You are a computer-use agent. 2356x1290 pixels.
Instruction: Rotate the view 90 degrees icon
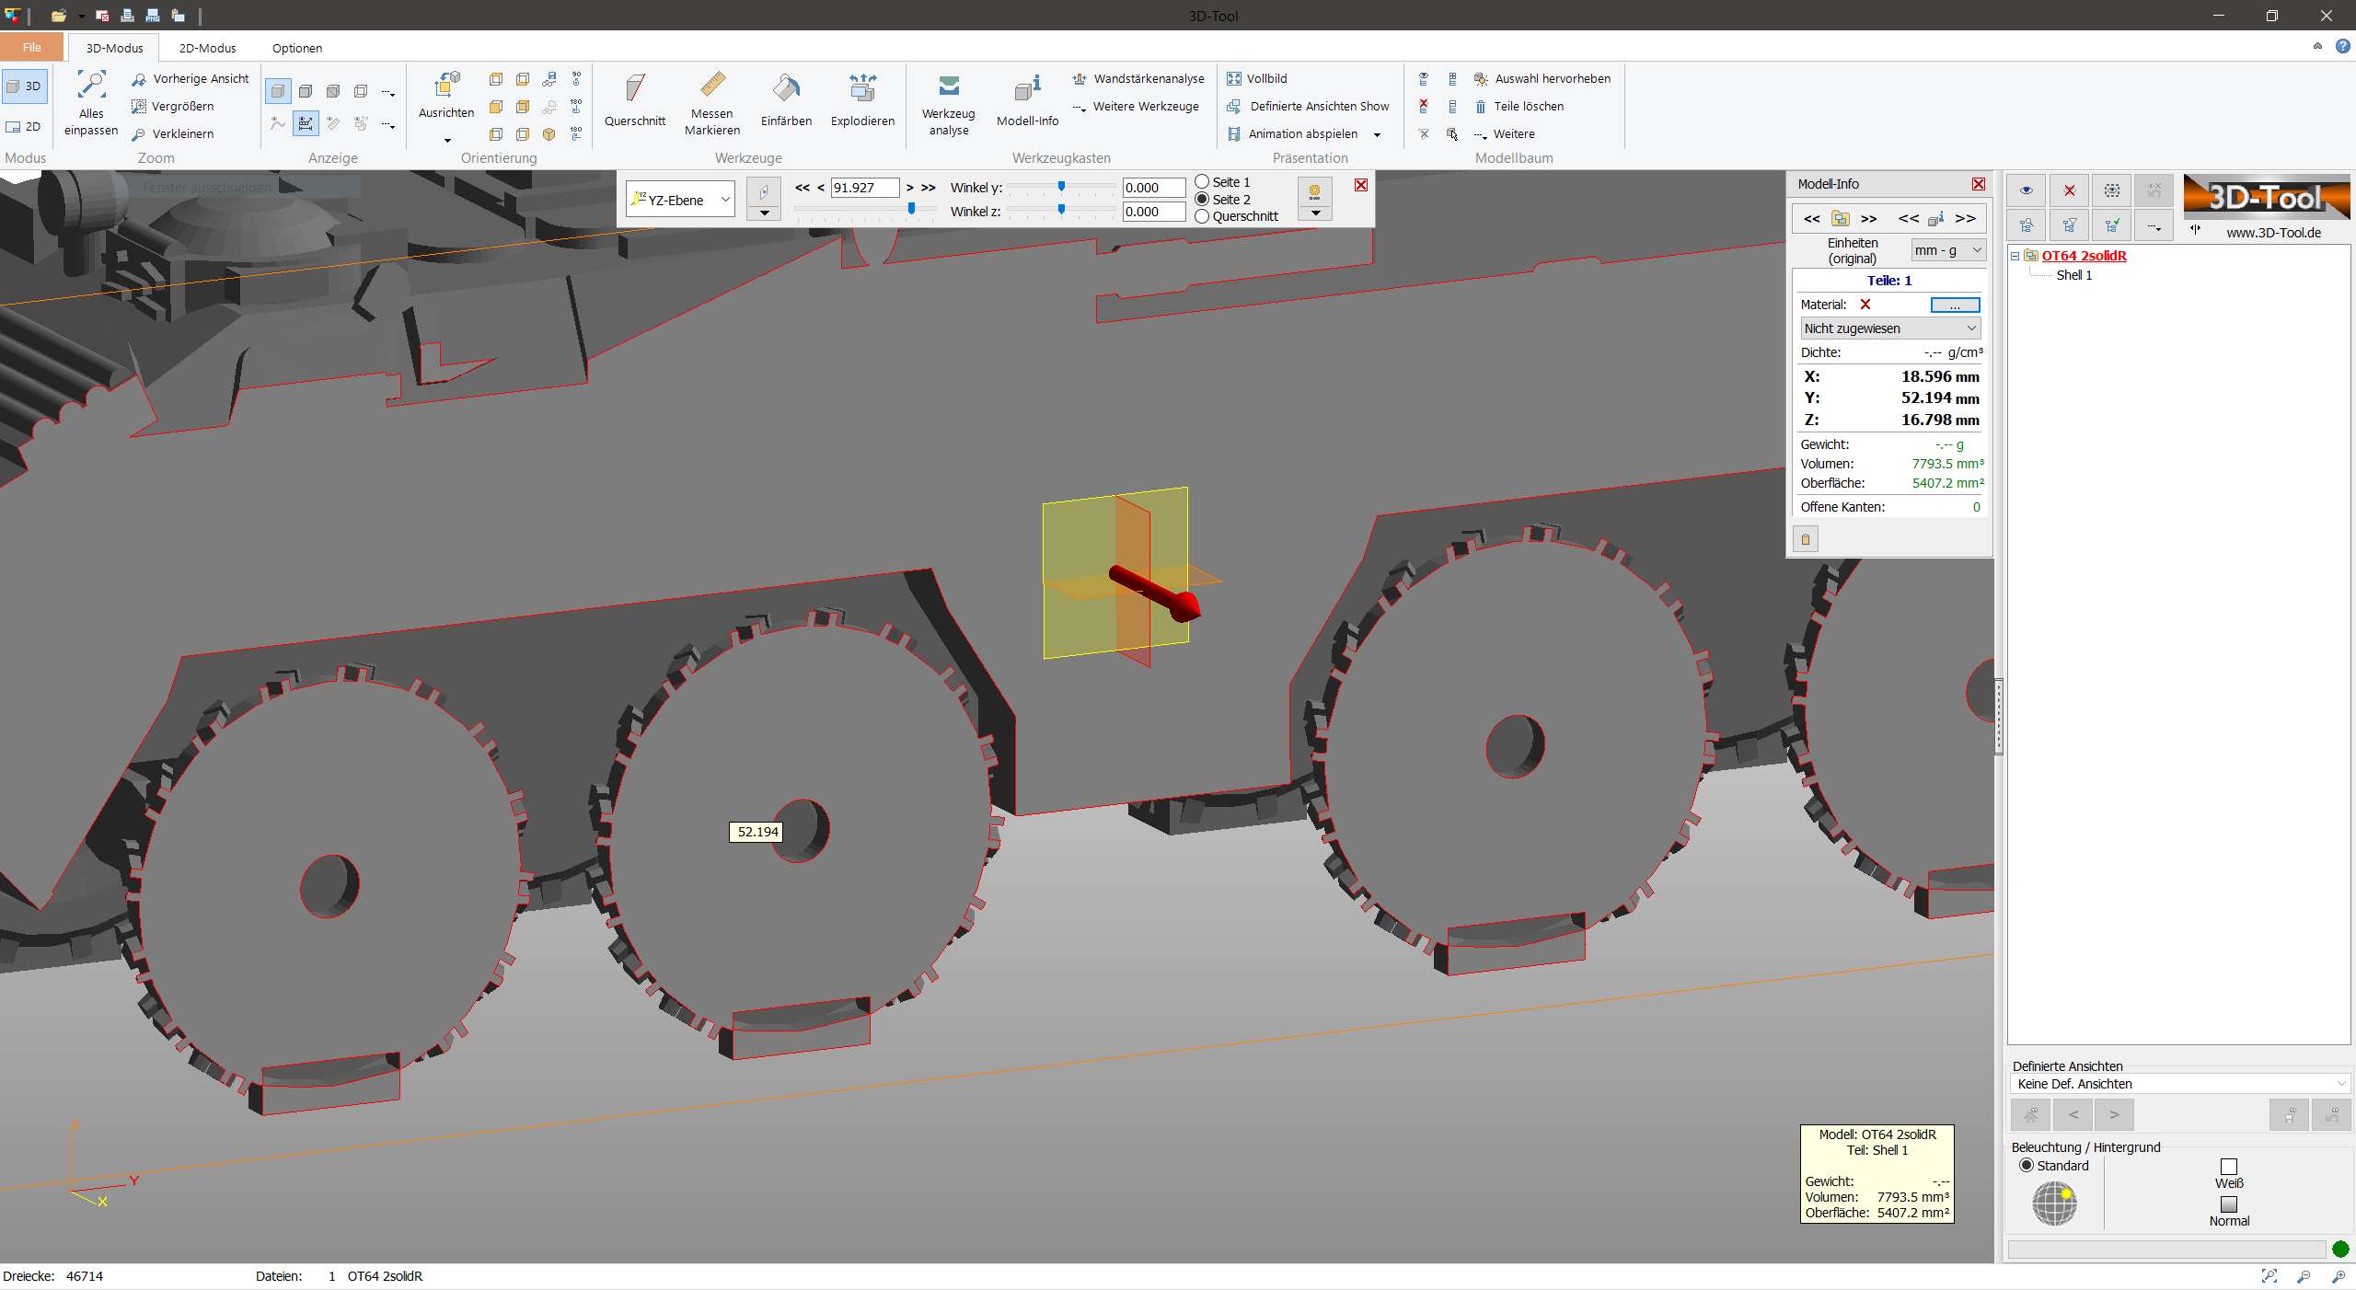point(576,79)
